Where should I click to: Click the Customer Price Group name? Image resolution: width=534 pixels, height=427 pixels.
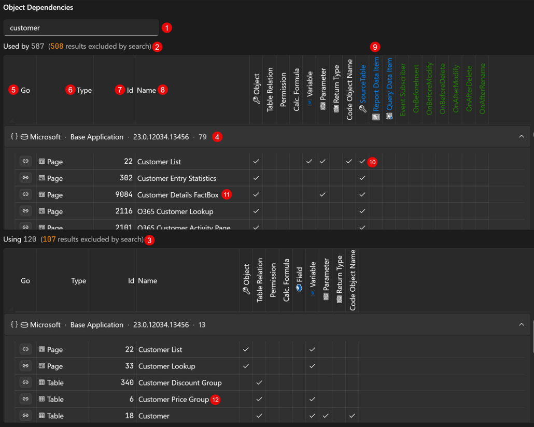pos(173,399)
